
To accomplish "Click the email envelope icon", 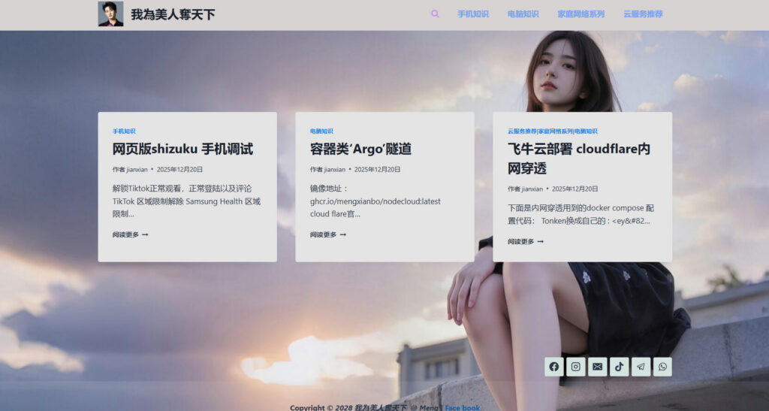I will (x=597, y=367).
